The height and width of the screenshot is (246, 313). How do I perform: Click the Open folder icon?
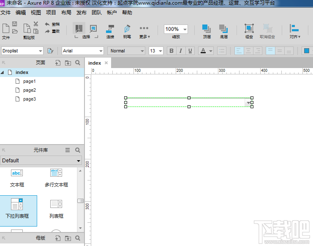point(15,31)
